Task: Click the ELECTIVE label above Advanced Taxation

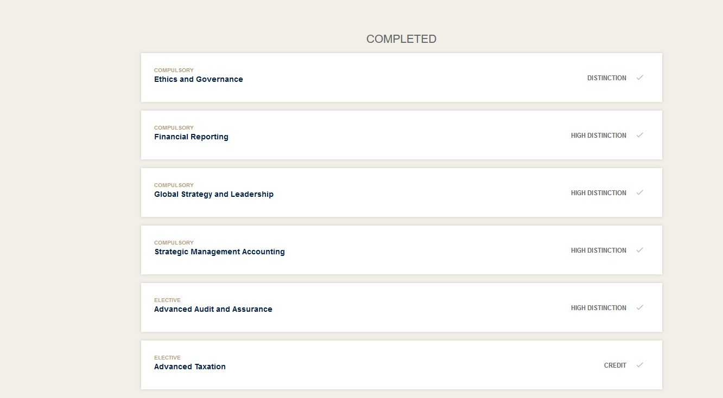Action: point(167,358)
